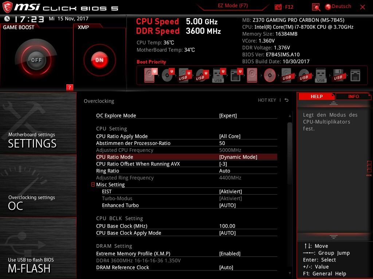Toggle Extreme Memory Profile Enabled value
Viewport: 373px width, 279px height.
pyautogui.click(x=229, y=254)
